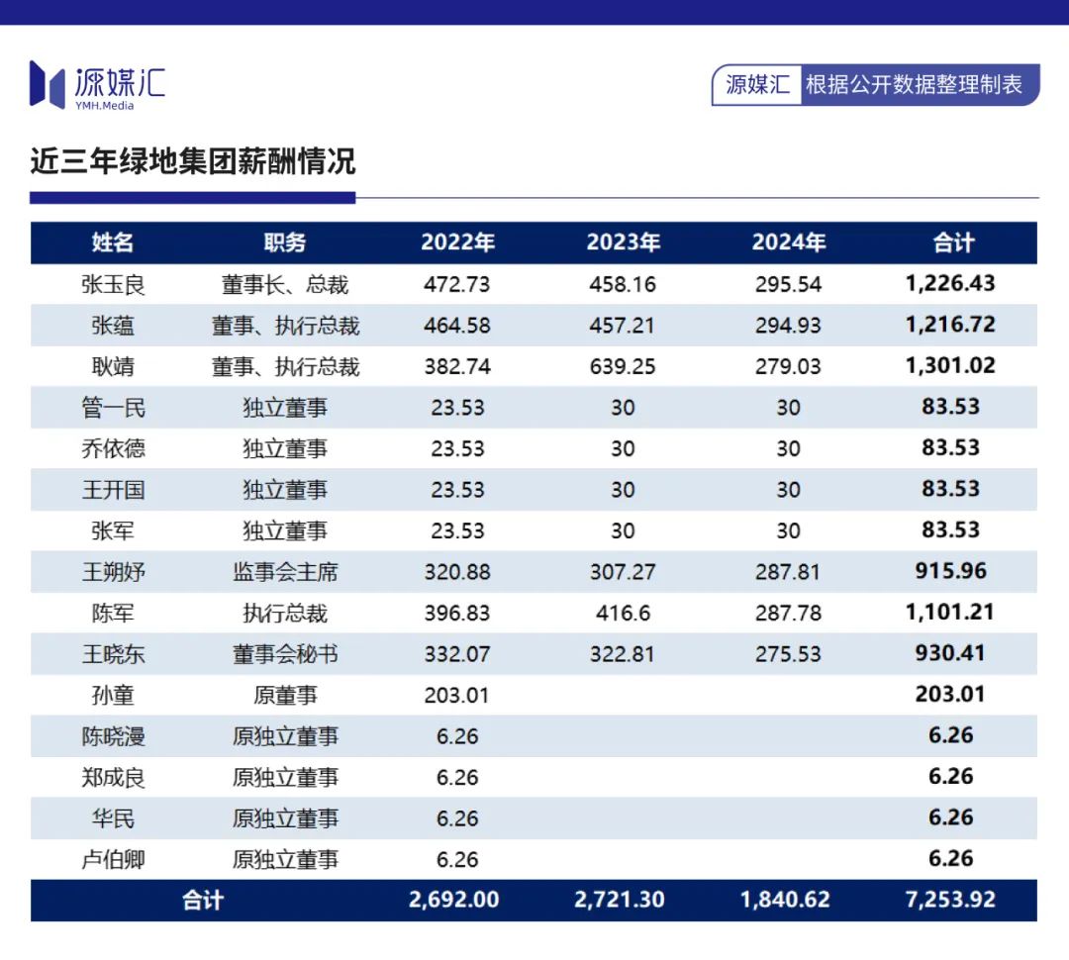1069x960 pixels.
Task: Click the name 管一民
Action: tap(113, 408)
